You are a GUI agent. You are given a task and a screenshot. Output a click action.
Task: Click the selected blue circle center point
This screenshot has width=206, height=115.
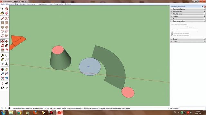88,67
